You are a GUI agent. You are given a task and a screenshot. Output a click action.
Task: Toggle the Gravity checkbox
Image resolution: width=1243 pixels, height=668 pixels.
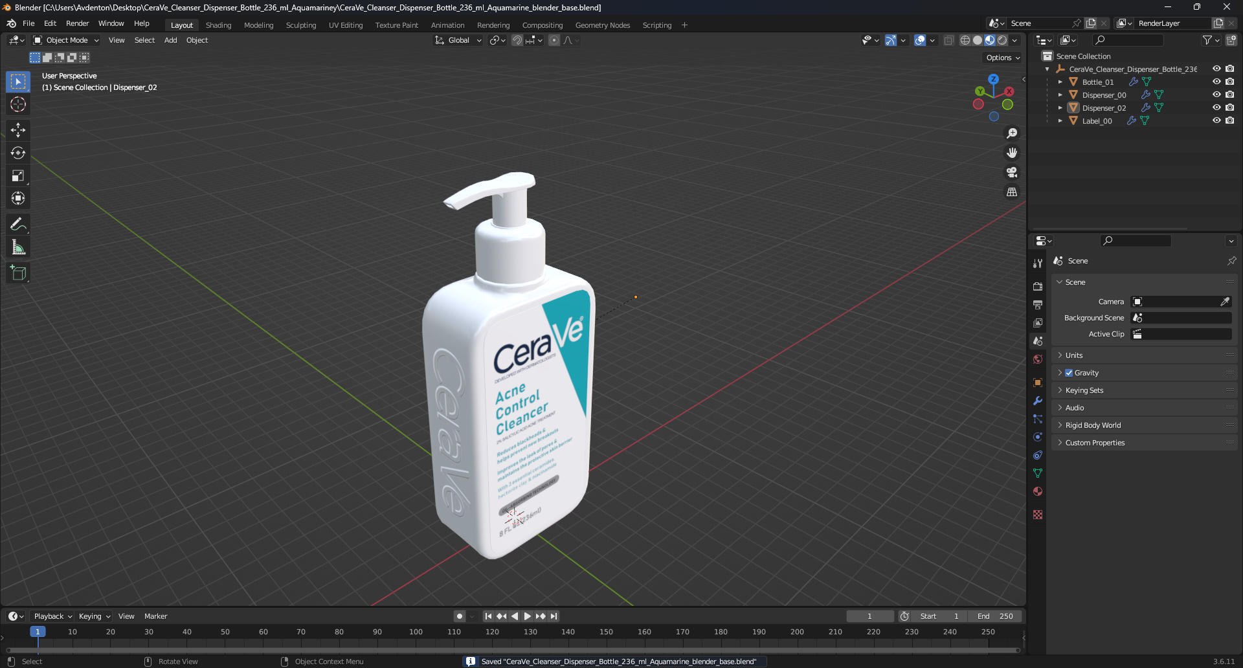coord(1069,373)
